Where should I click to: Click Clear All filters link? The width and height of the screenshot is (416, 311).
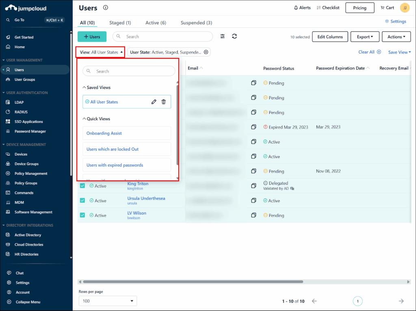[370, 52]
